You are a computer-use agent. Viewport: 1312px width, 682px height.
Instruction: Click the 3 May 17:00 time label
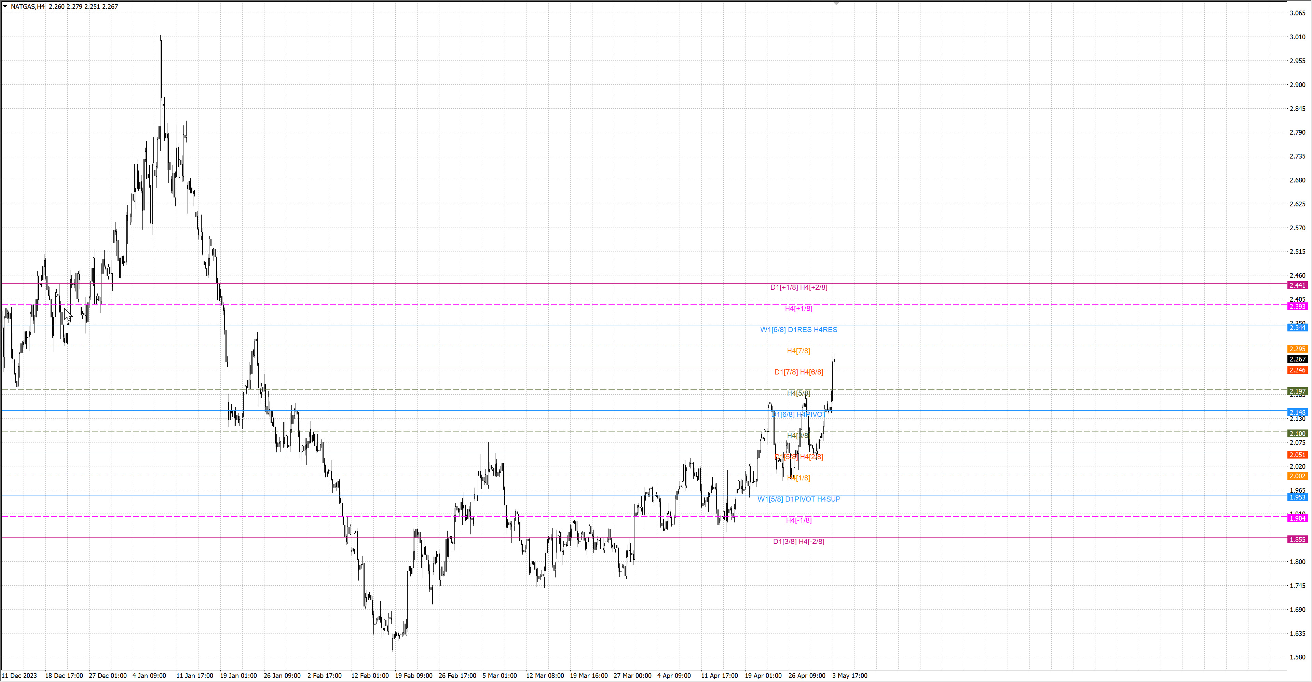click(849, 676)
